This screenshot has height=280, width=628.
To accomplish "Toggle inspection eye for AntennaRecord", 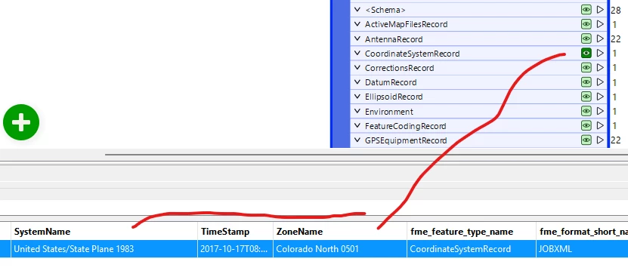I will coord(586,38).
